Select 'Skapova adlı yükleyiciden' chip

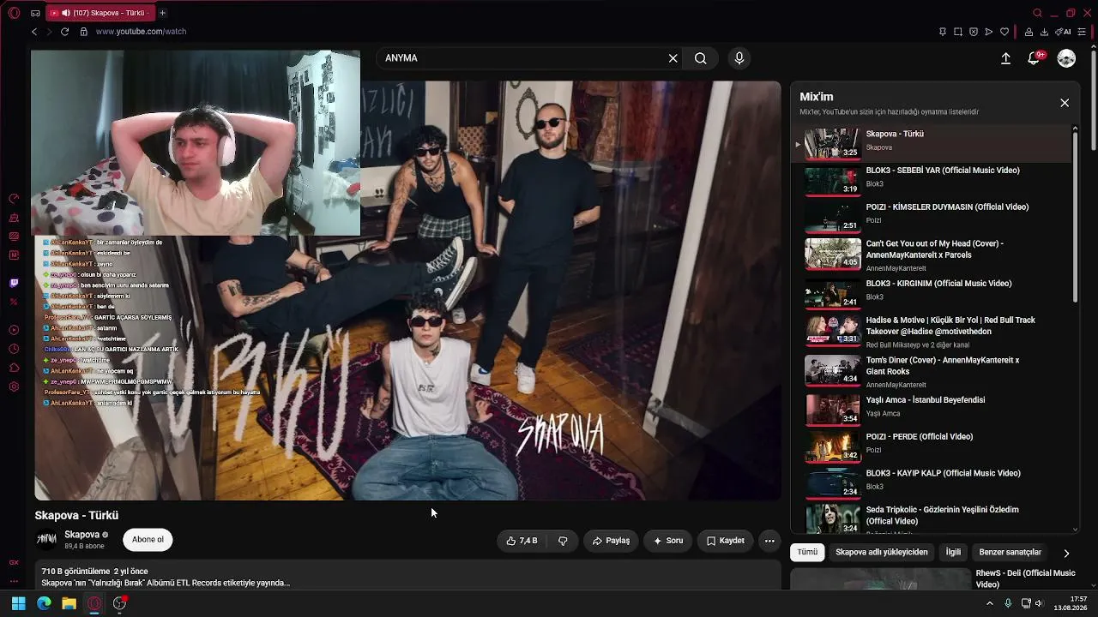pyautogui.click(x=882, y=553)
